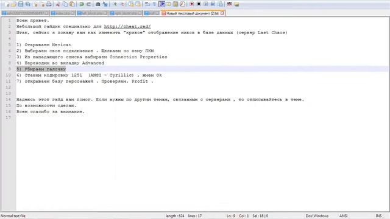Open Find with the binoculars icon
This screenshot has height=219, width=390.
pyautogui.click(x=98, y=4)
